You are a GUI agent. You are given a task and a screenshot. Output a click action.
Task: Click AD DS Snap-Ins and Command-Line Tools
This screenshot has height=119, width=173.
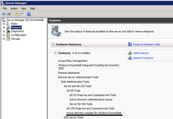point(93,95)
